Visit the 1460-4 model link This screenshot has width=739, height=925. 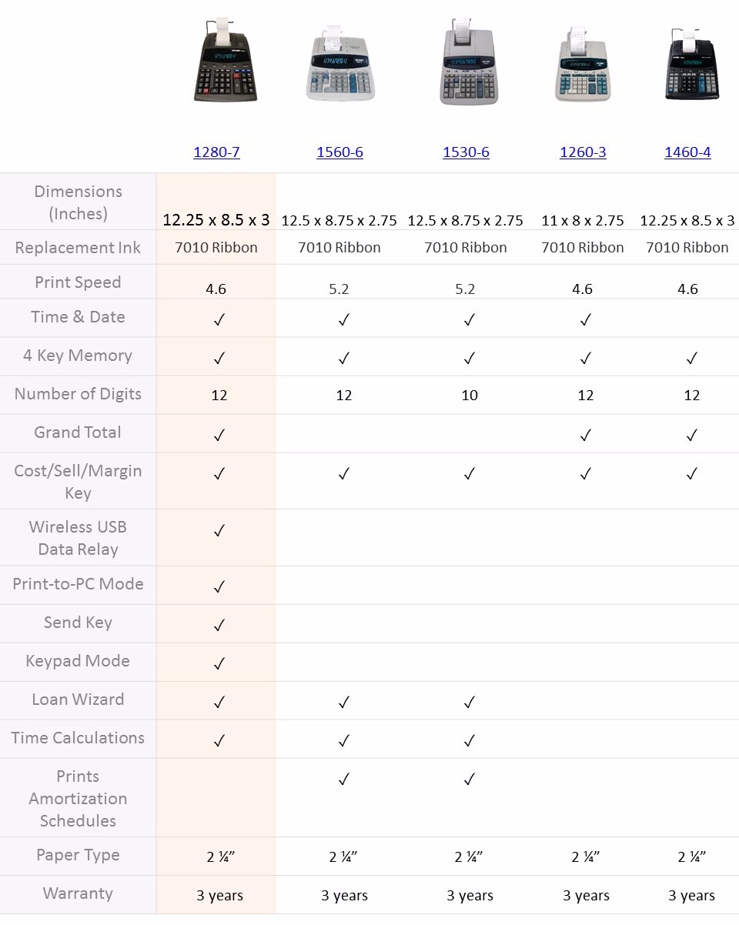(687, 152)
